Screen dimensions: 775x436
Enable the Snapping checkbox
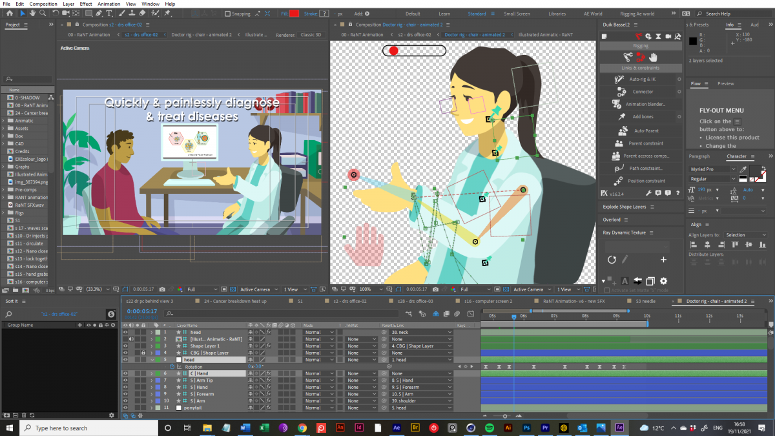point(228,14)
